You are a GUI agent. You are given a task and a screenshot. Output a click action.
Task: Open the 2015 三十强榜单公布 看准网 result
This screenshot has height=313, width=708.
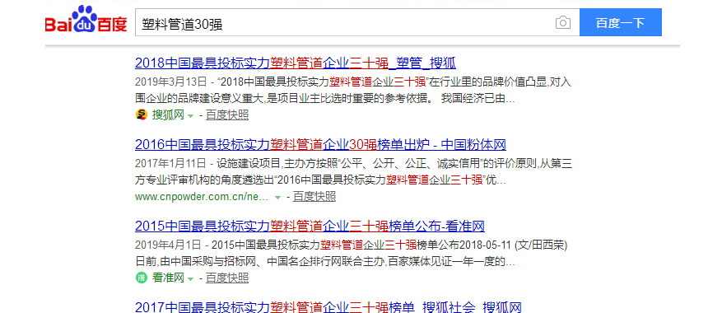click(x=310, y=226)
